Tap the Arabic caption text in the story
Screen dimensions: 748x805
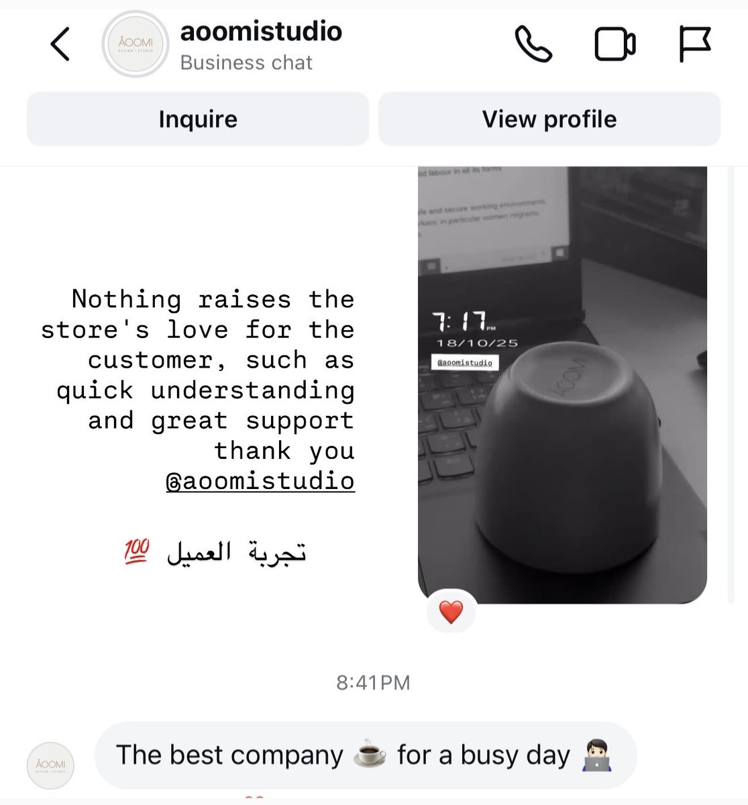(236, 551)
